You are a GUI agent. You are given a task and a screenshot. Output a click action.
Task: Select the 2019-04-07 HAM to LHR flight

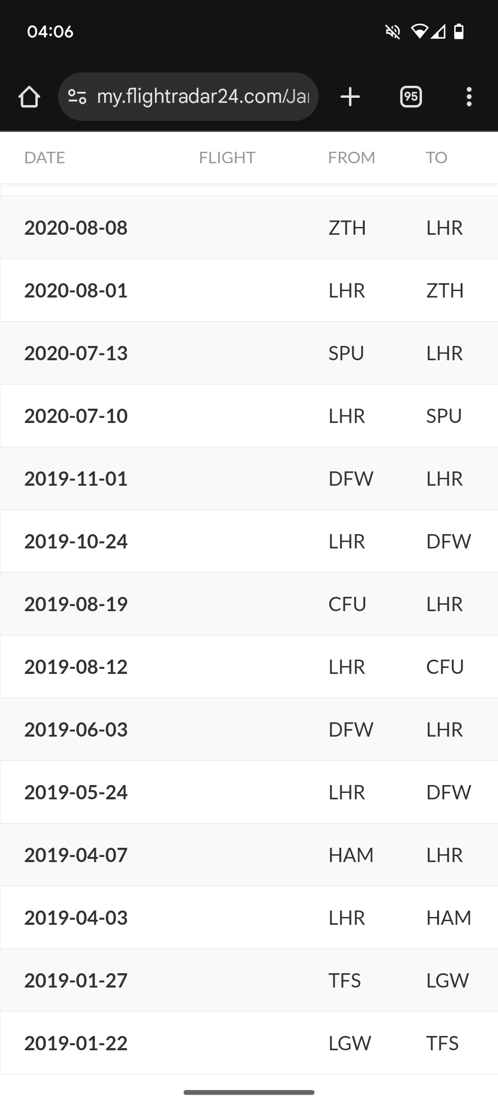249,855
